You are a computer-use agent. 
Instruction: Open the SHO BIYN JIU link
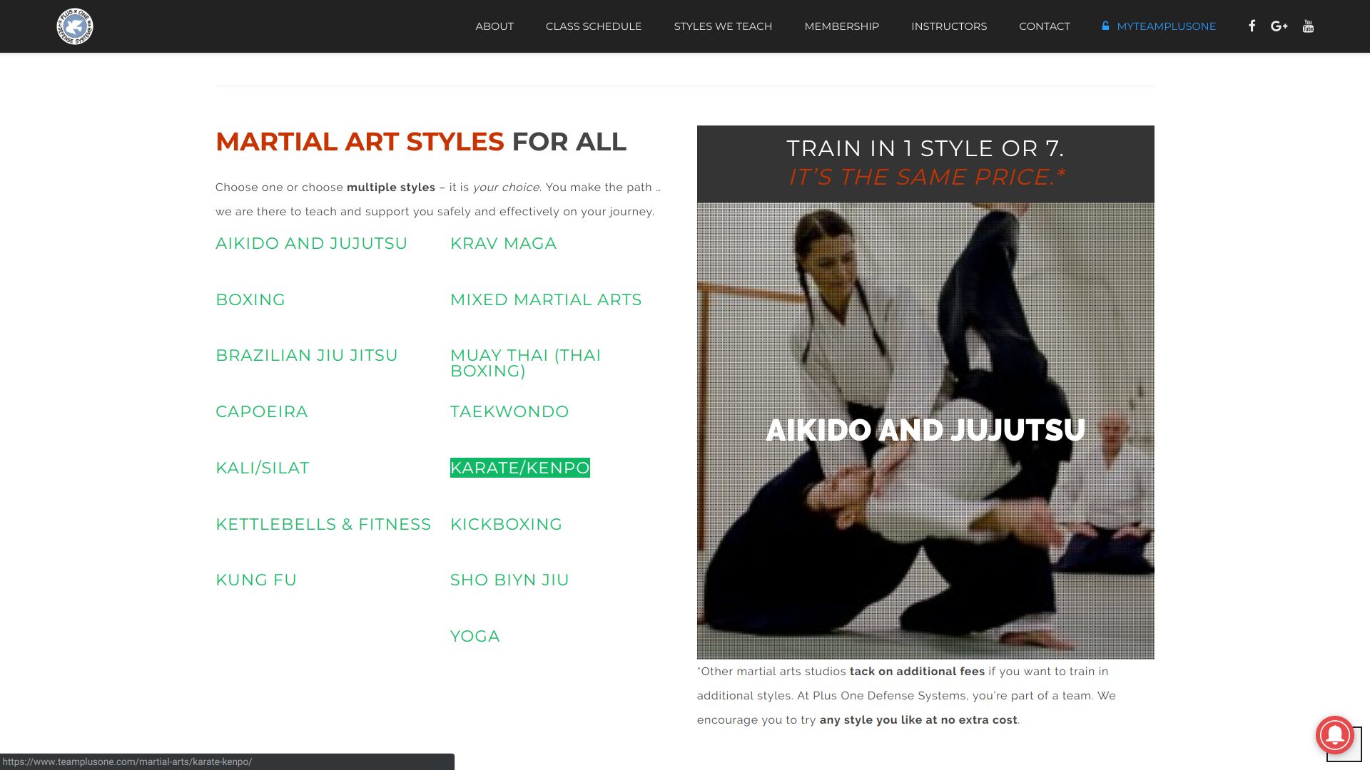pyautogui.click(x=509, y=580)
